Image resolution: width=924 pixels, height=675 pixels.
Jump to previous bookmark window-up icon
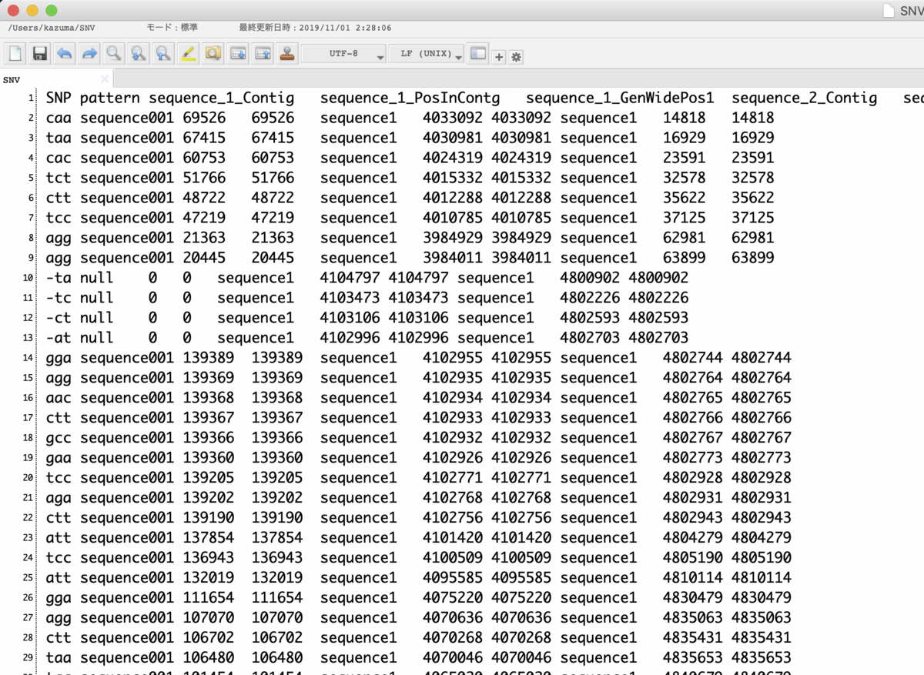262,54
